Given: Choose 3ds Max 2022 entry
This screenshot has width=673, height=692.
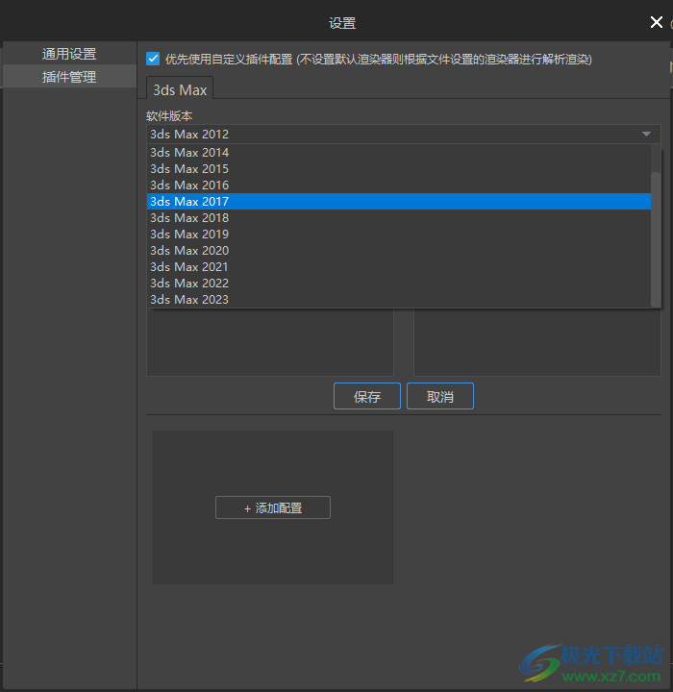Looking at the screenshot, I should [399, 283].
